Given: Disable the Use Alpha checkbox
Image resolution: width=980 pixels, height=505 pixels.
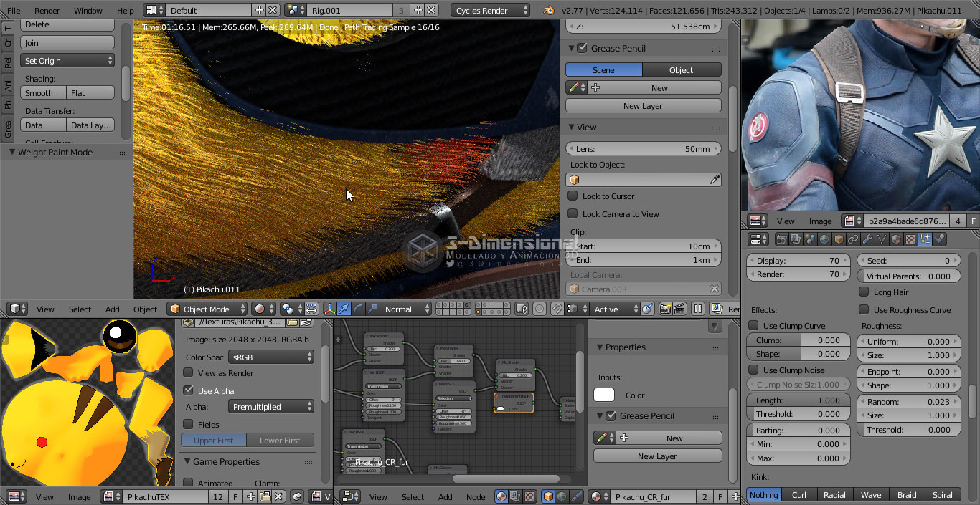Looking at the screenshot, I should [188, 390].
